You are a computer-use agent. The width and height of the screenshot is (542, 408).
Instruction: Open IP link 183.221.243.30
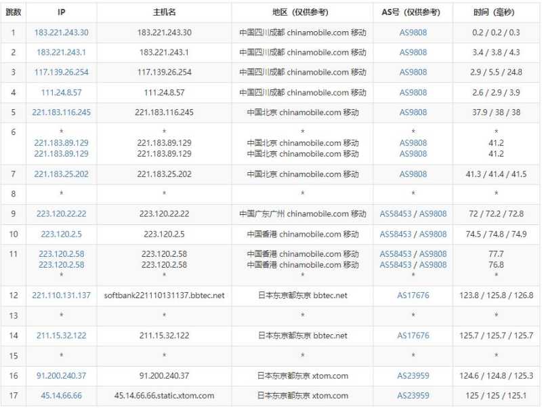(x=61, y=33)
